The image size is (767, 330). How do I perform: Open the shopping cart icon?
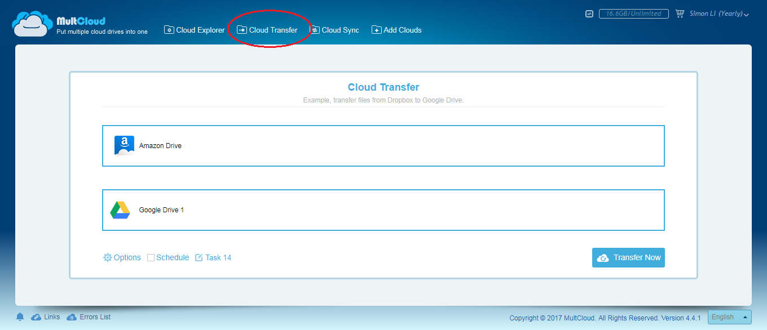click(x=680, y=14)
